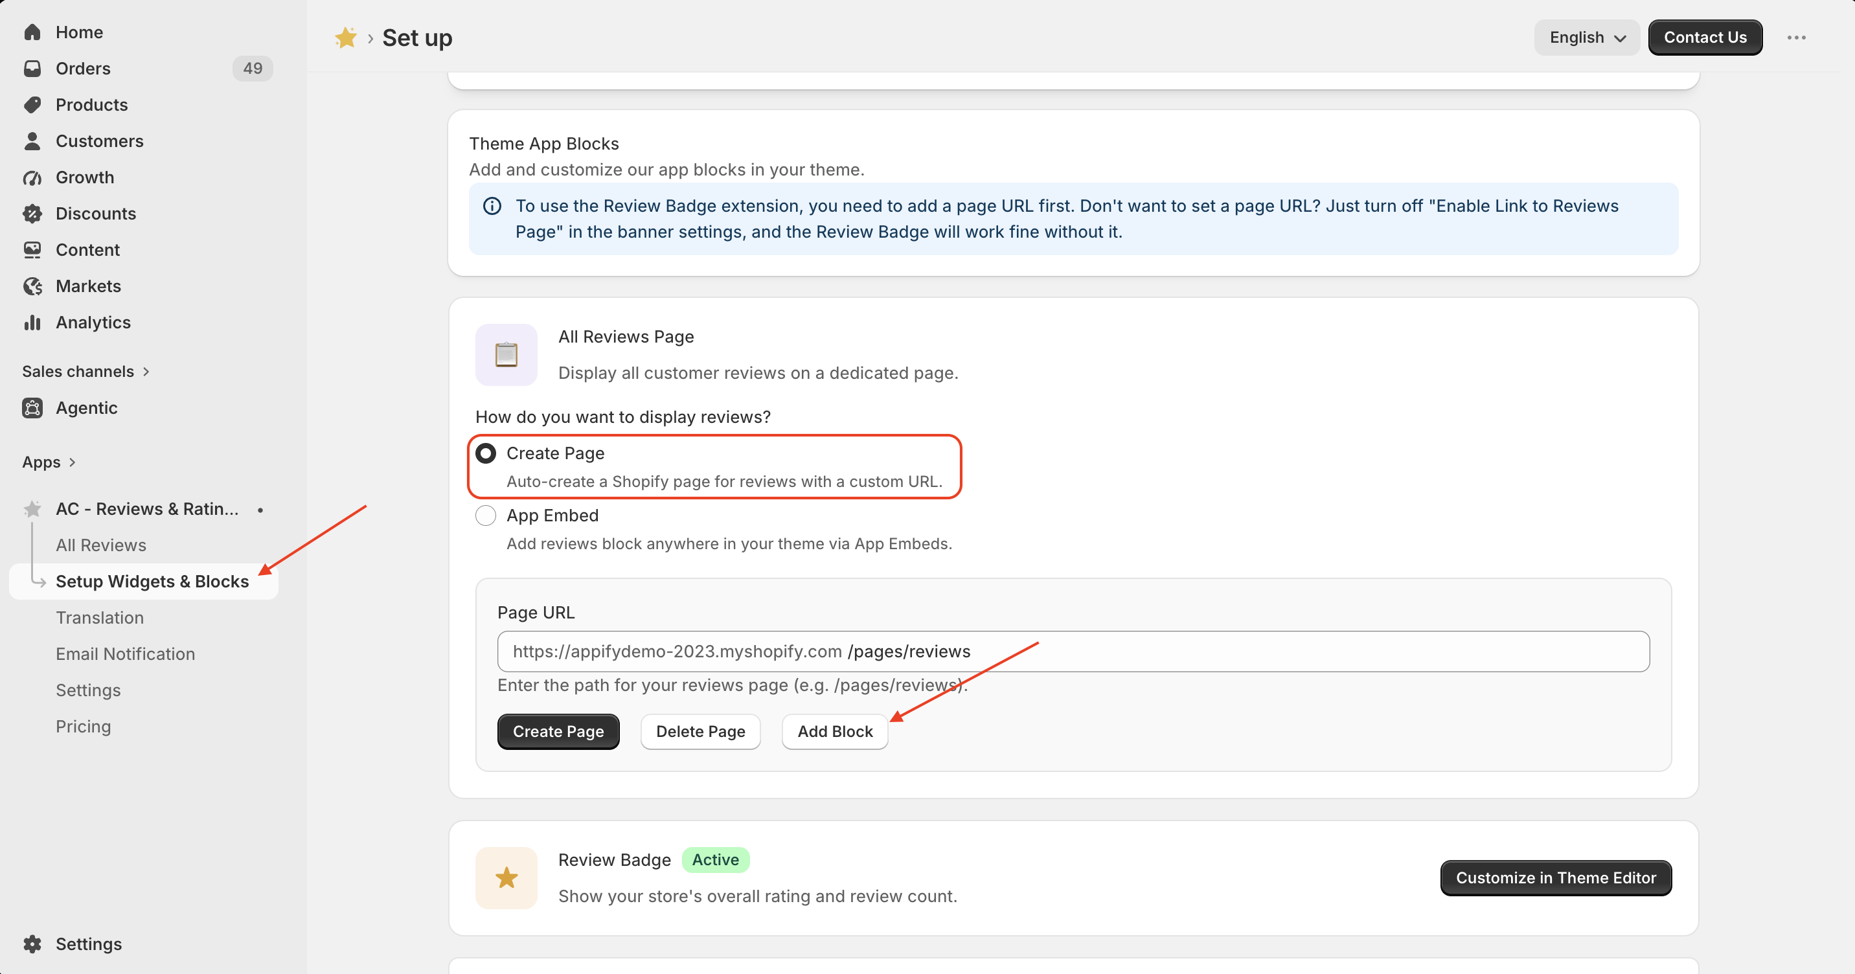Go to Email Notification page

pos(125,653)
